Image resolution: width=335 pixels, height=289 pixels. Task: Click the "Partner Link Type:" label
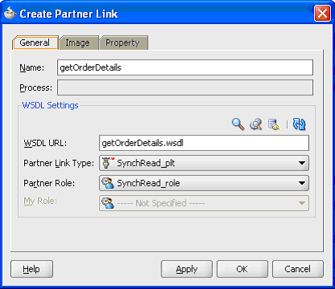tap(59, 163)
